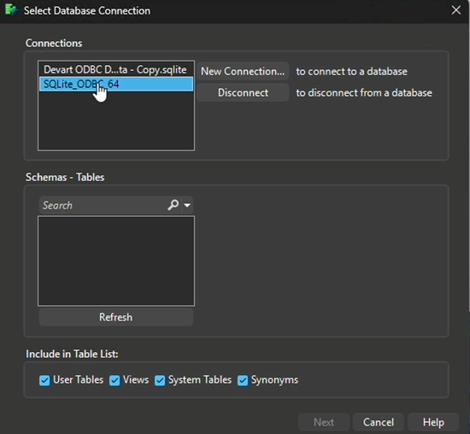Click the application icon in title bar
This screenshot has height=434, width=470.
pyautogui.click(x=11, y=9)
